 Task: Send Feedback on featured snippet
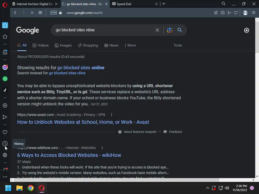click(173, 132)
